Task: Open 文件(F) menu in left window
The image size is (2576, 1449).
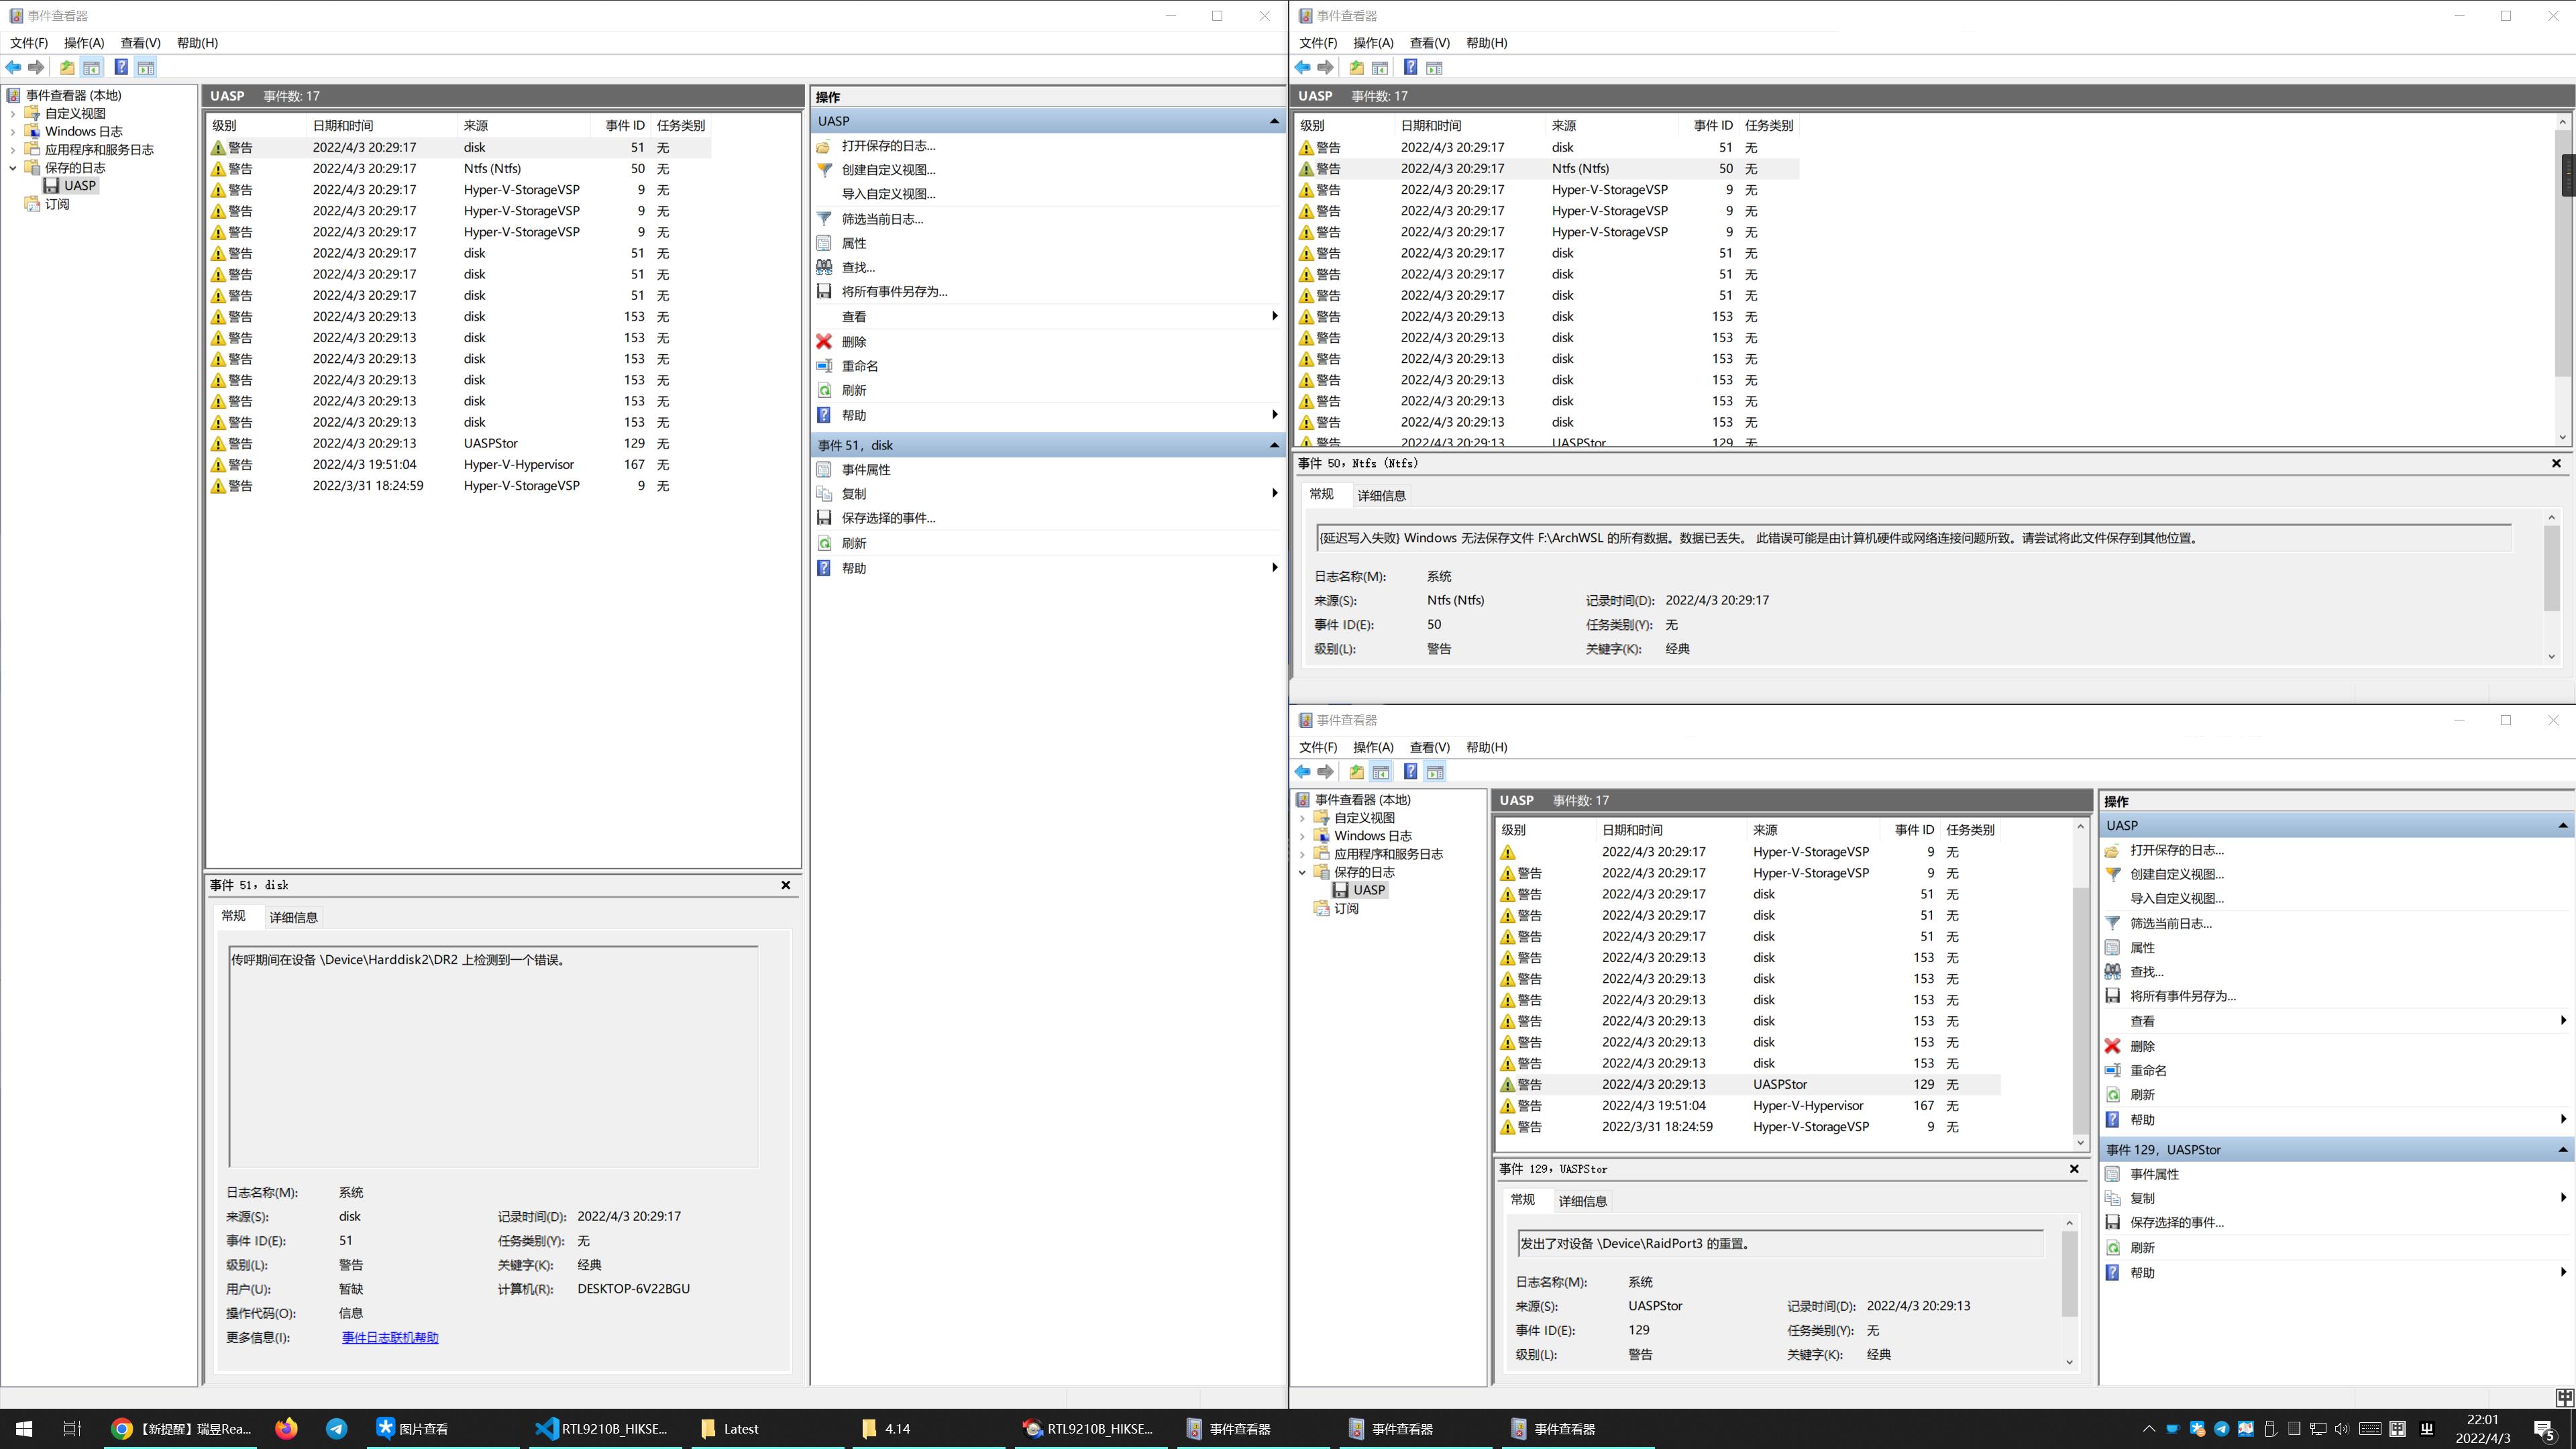Action: point(29,43)
